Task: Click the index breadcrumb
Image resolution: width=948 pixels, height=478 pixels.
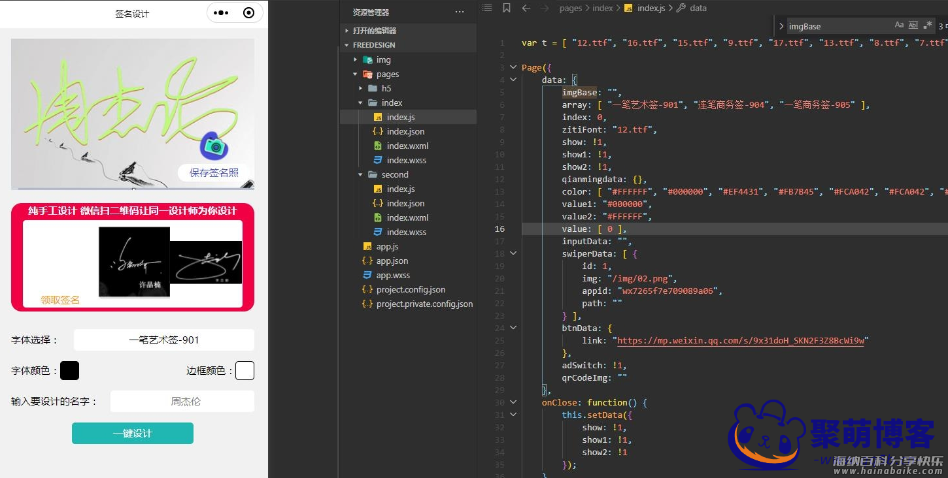Action: tap(603, 8)
